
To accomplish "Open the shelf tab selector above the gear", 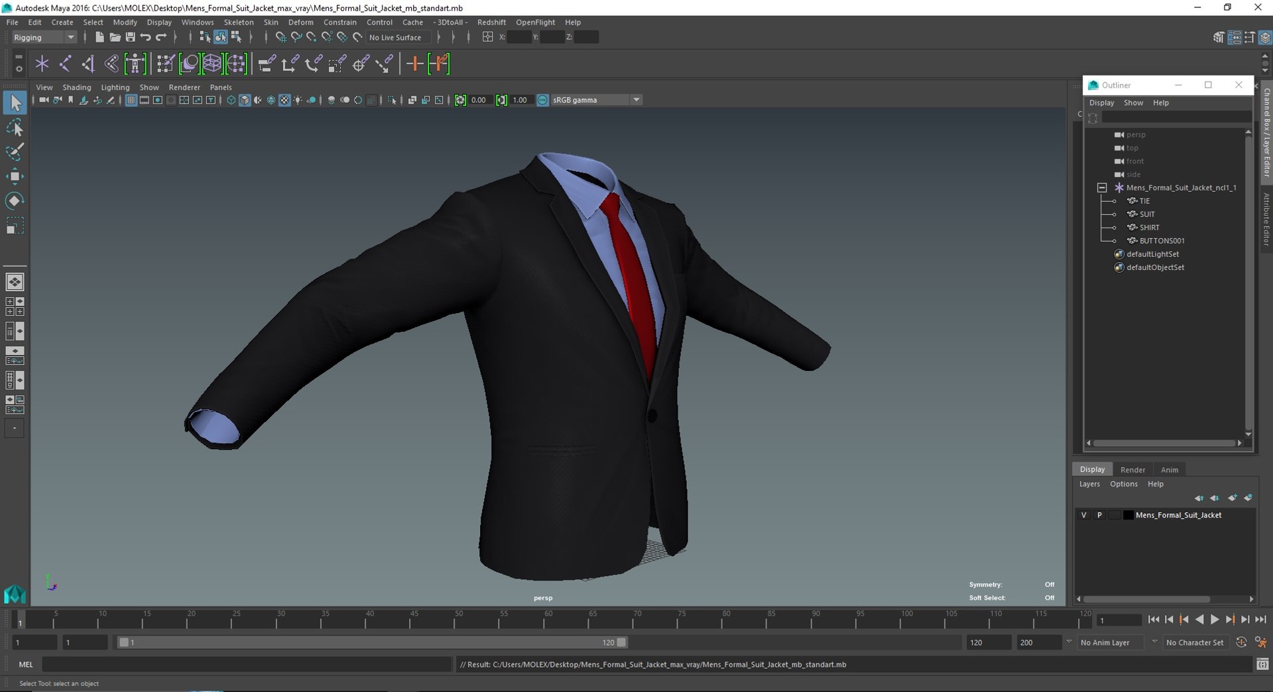I will [x=19, y=57].
